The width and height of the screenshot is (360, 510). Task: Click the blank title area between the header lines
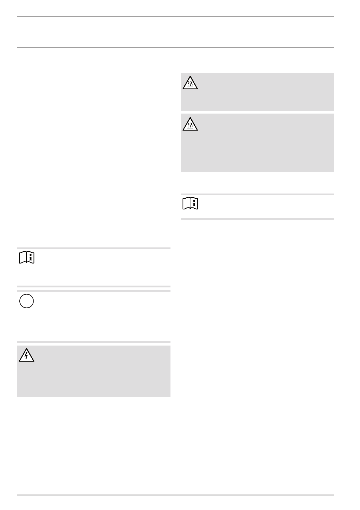click(x=176, y=32)
